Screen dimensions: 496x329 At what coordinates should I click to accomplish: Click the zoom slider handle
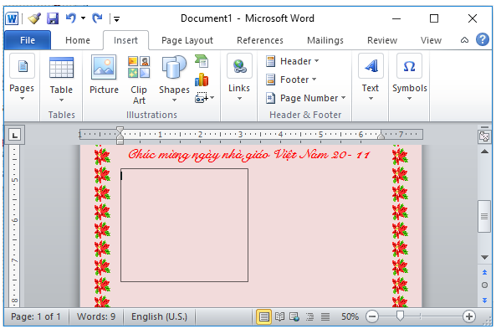coord(400,316)
